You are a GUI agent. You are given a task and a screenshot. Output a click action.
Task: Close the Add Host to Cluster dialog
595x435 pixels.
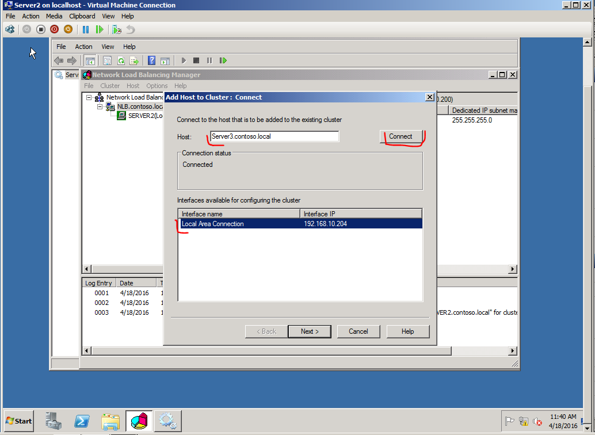[429, 97]
